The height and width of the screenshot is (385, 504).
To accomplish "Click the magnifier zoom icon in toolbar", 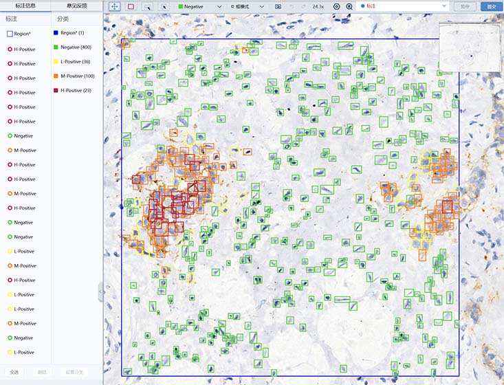I will coord(349,6).
